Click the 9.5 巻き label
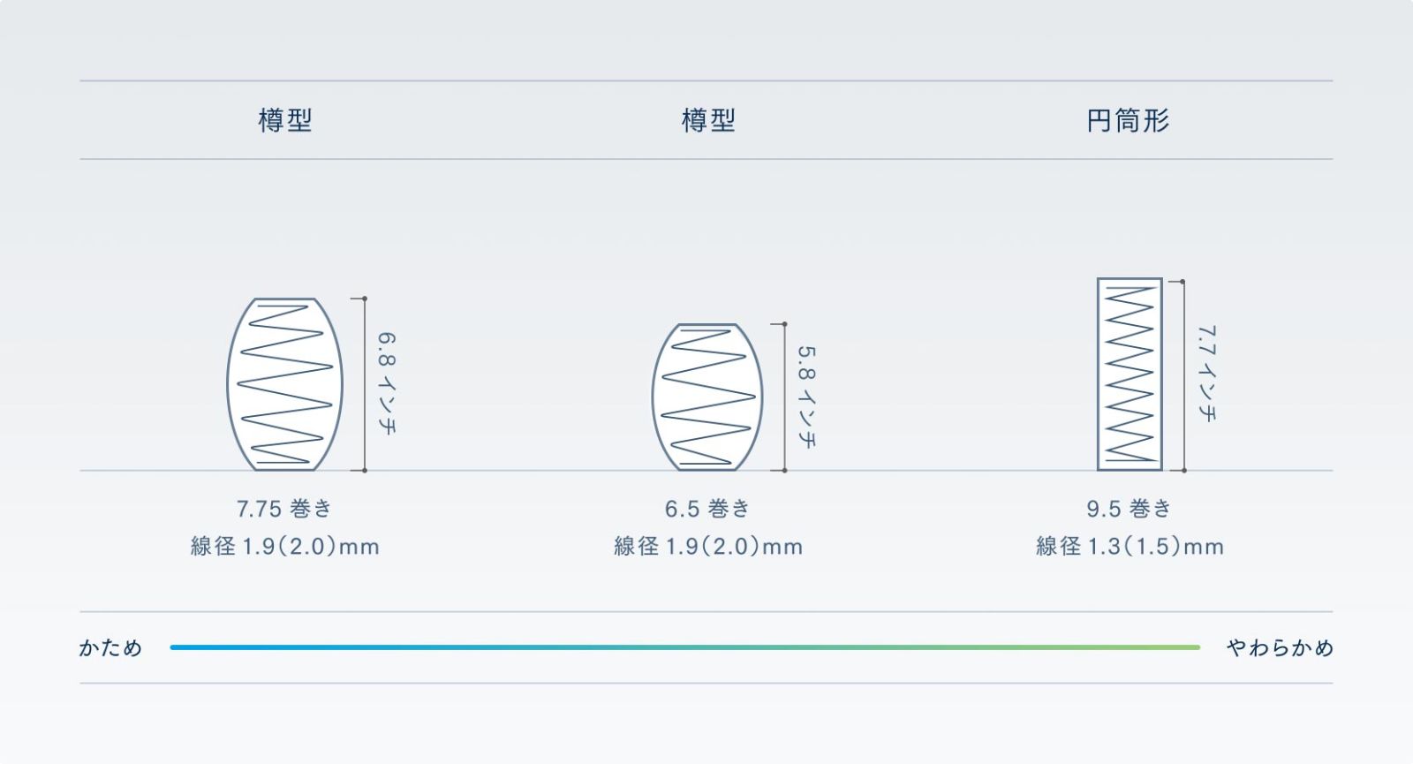The image size is (1413, 764). coord(1130,509)
